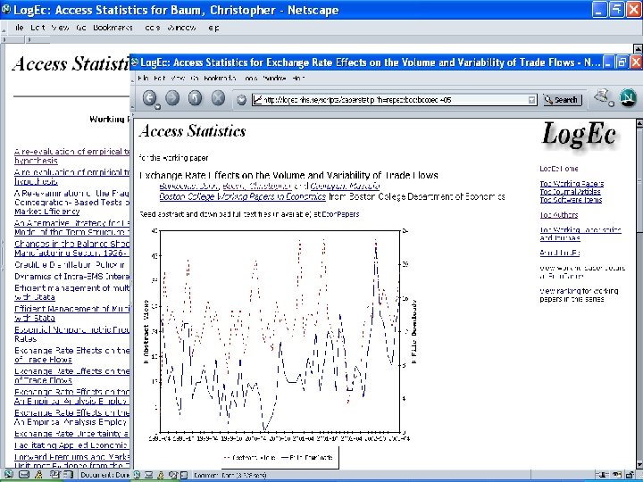Click the round icon left of the URL bar
The height and width of the screenshot is (482, 643).
pos(242,100)
